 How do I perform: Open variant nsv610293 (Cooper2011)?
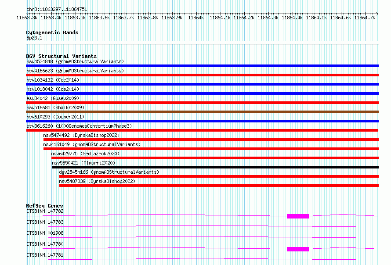tap(55, 117)
